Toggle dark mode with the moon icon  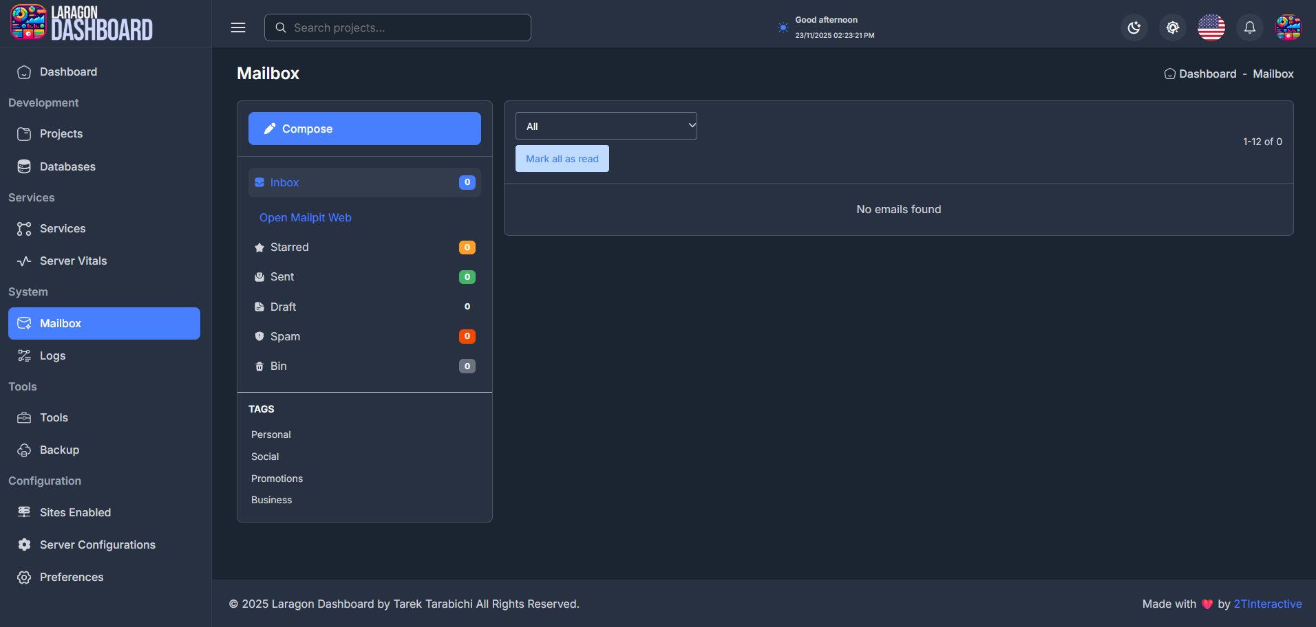coord(1134,27)
